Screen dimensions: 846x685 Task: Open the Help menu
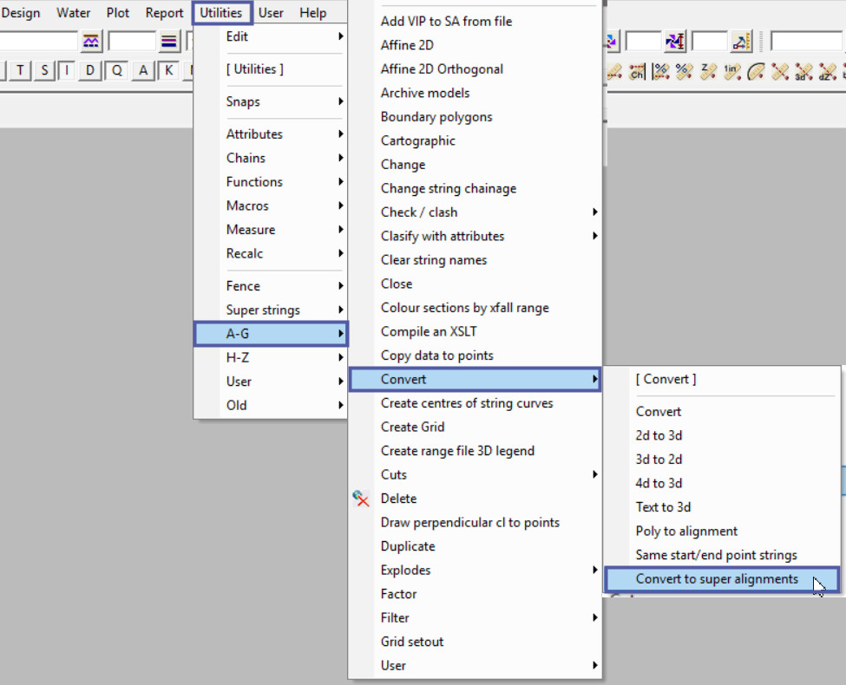(313, 12)
